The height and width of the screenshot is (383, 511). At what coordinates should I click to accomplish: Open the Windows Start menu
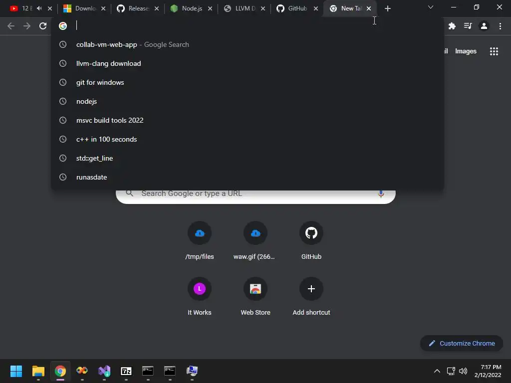[16, 371]
